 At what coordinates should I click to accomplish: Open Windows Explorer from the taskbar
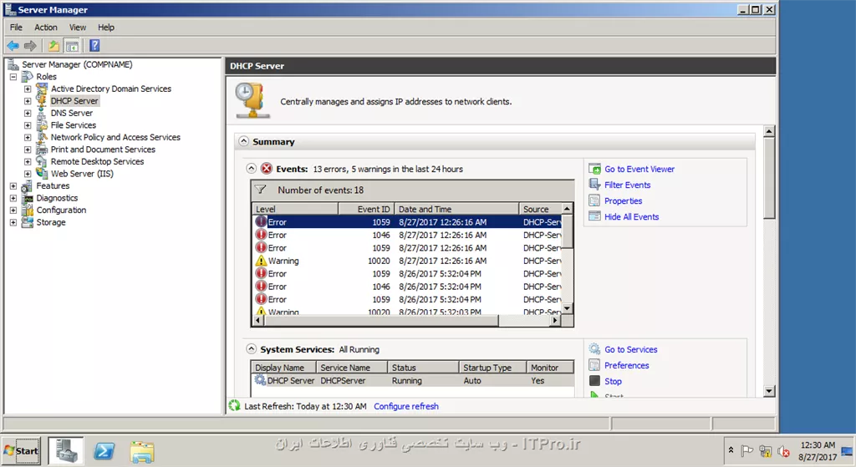coord(142,452)
